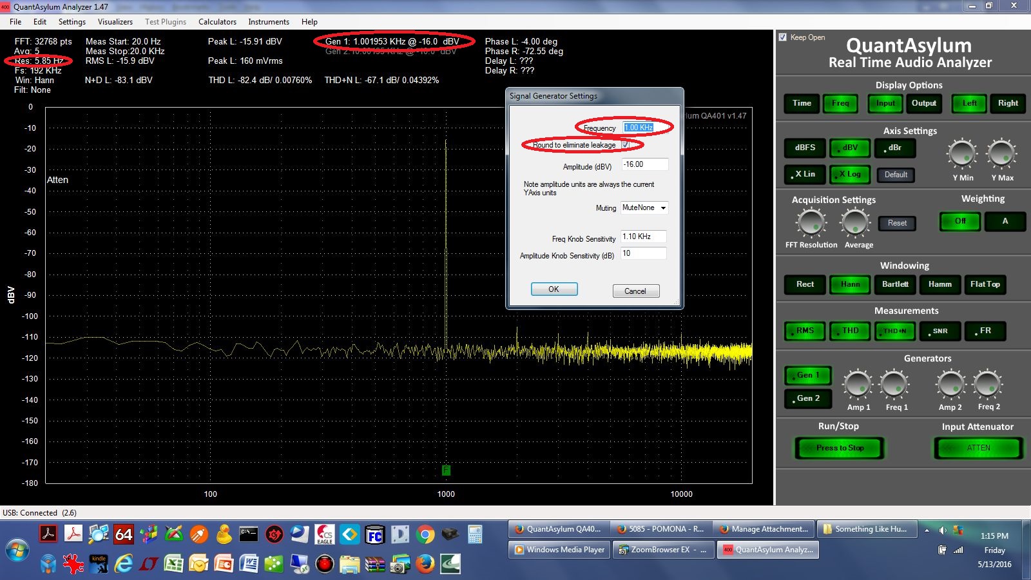Switch X axis to X Lin
The height and width of the screenshot is (580, 1031).
click(x=805, y=174)
